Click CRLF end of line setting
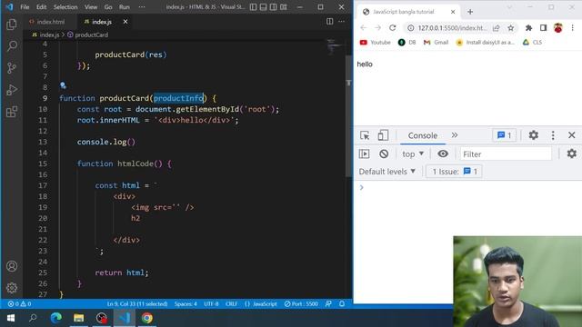 (231, 303)
